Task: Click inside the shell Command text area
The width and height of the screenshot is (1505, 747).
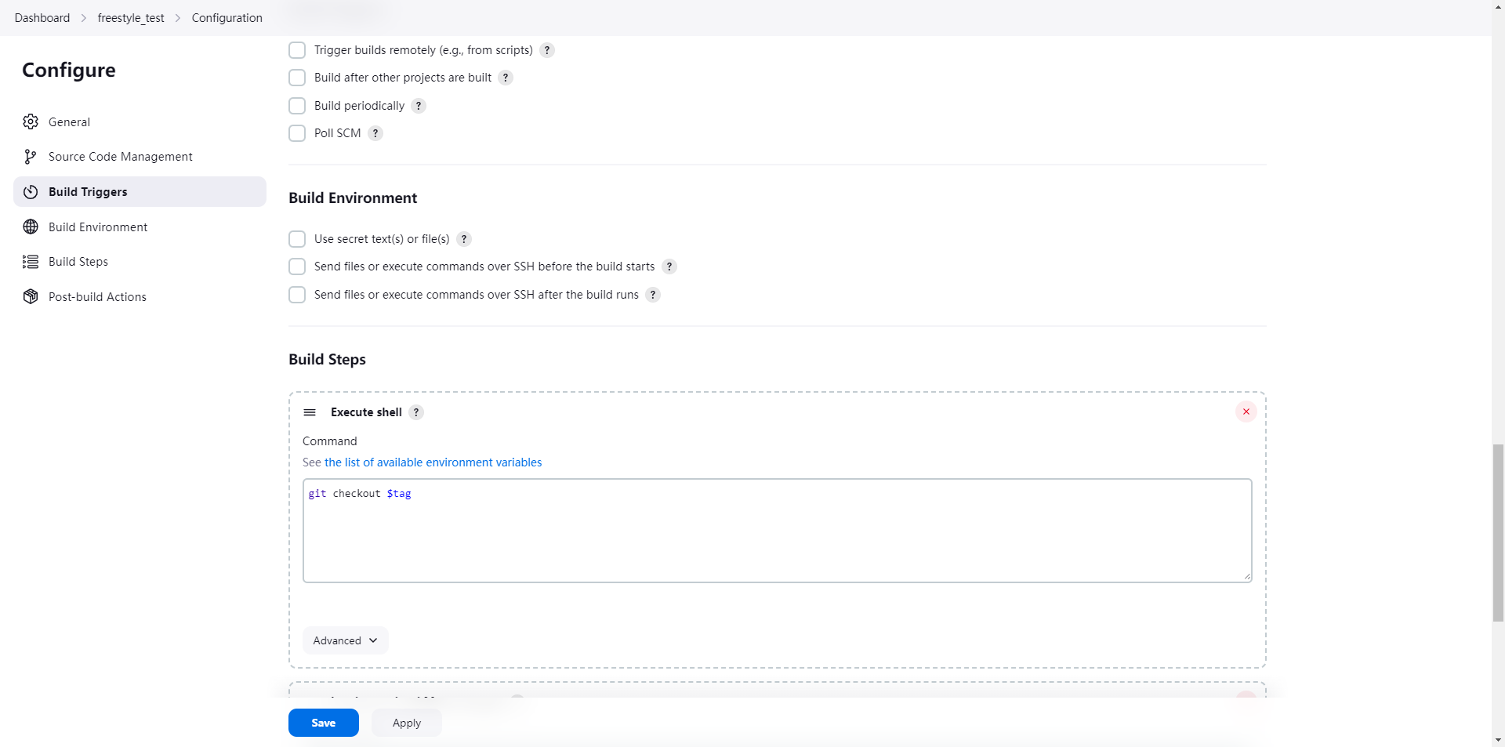Action: pyautogui.click(x=776, y=533)
